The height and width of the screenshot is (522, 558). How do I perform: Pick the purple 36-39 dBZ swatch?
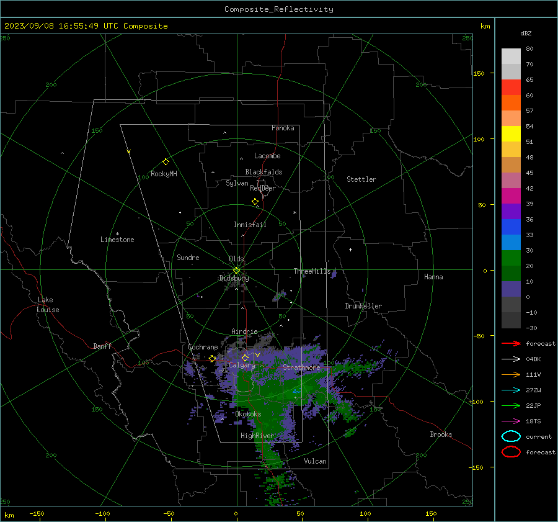(511, 211)
